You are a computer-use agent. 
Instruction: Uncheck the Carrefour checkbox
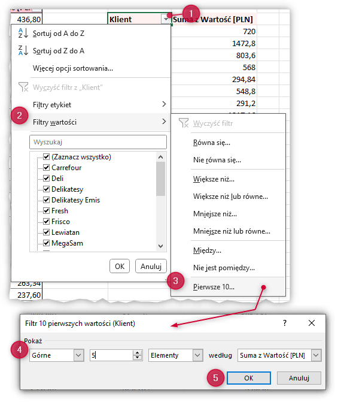[x=46, y=167]
